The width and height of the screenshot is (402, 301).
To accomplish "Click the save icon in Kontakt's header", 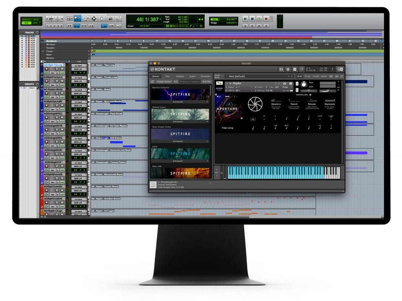I will pos(281,69).
